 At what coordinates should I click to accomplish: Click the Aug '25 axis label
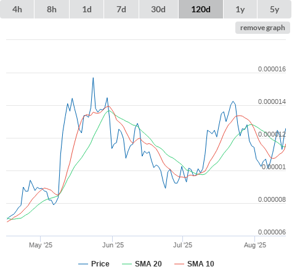(x=255, y=245)
